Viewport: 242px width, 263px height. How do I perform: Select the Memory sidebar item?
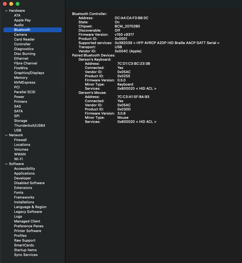(21, 78)
